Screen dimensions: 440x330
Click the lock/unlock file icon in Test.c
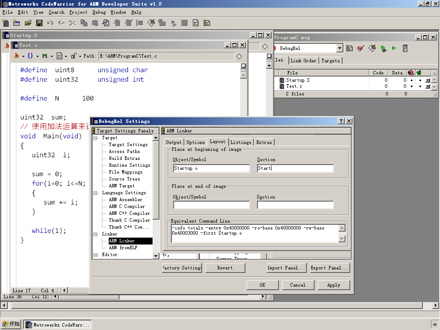pyautogui.click(x=73, y=56)
